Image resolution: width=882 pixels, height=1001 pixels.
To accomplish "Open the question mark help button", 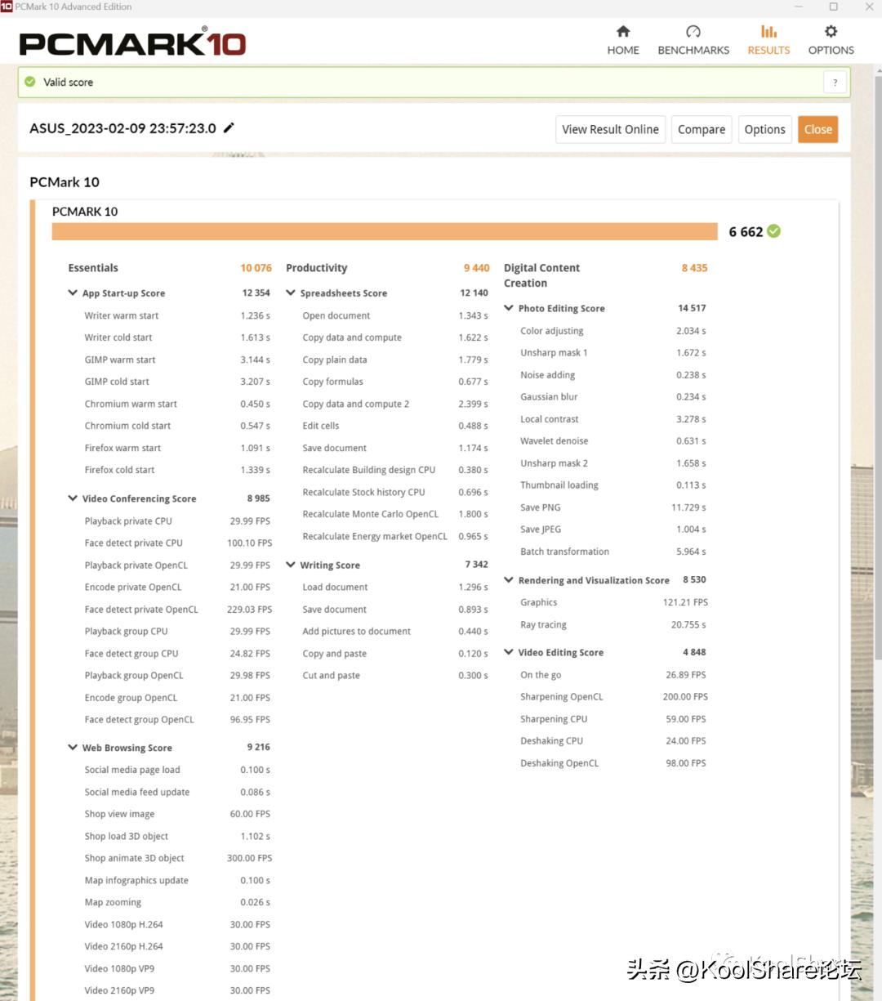I will click(835, 83).
